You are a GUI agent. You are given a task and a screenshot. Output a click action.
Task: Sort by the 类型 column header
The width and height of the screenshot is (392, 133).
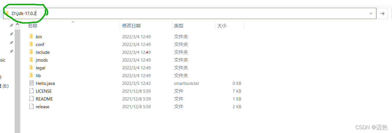(179, 26)
